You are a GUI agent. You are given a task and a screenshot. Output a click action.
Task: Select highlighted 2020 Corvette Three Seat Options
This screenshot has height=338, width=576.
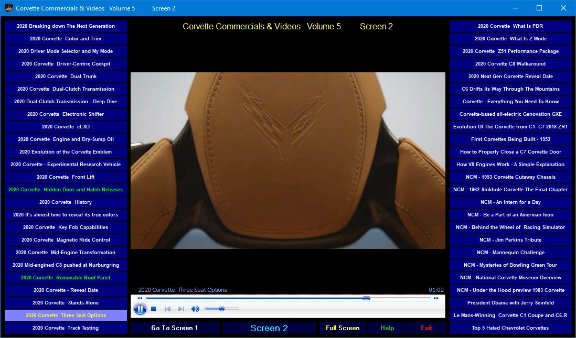click(66, 315)
